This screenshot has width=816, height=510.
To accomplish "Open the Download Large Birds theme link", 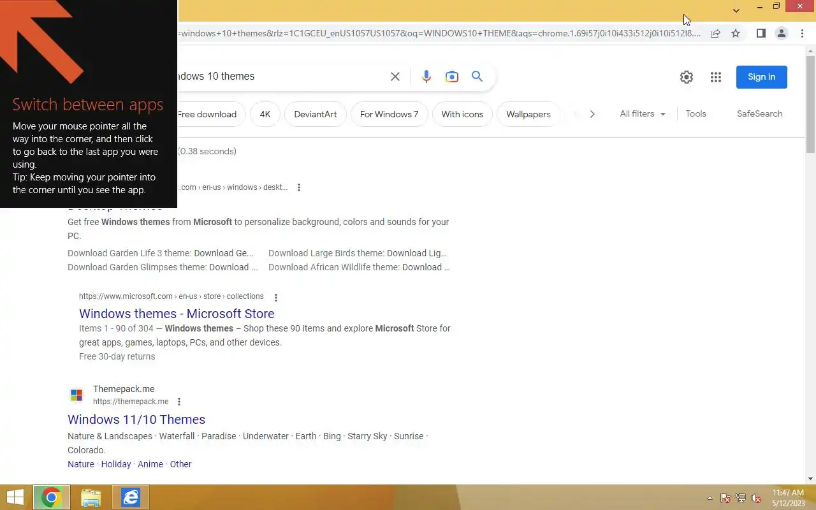I will (x=358, y=253).
